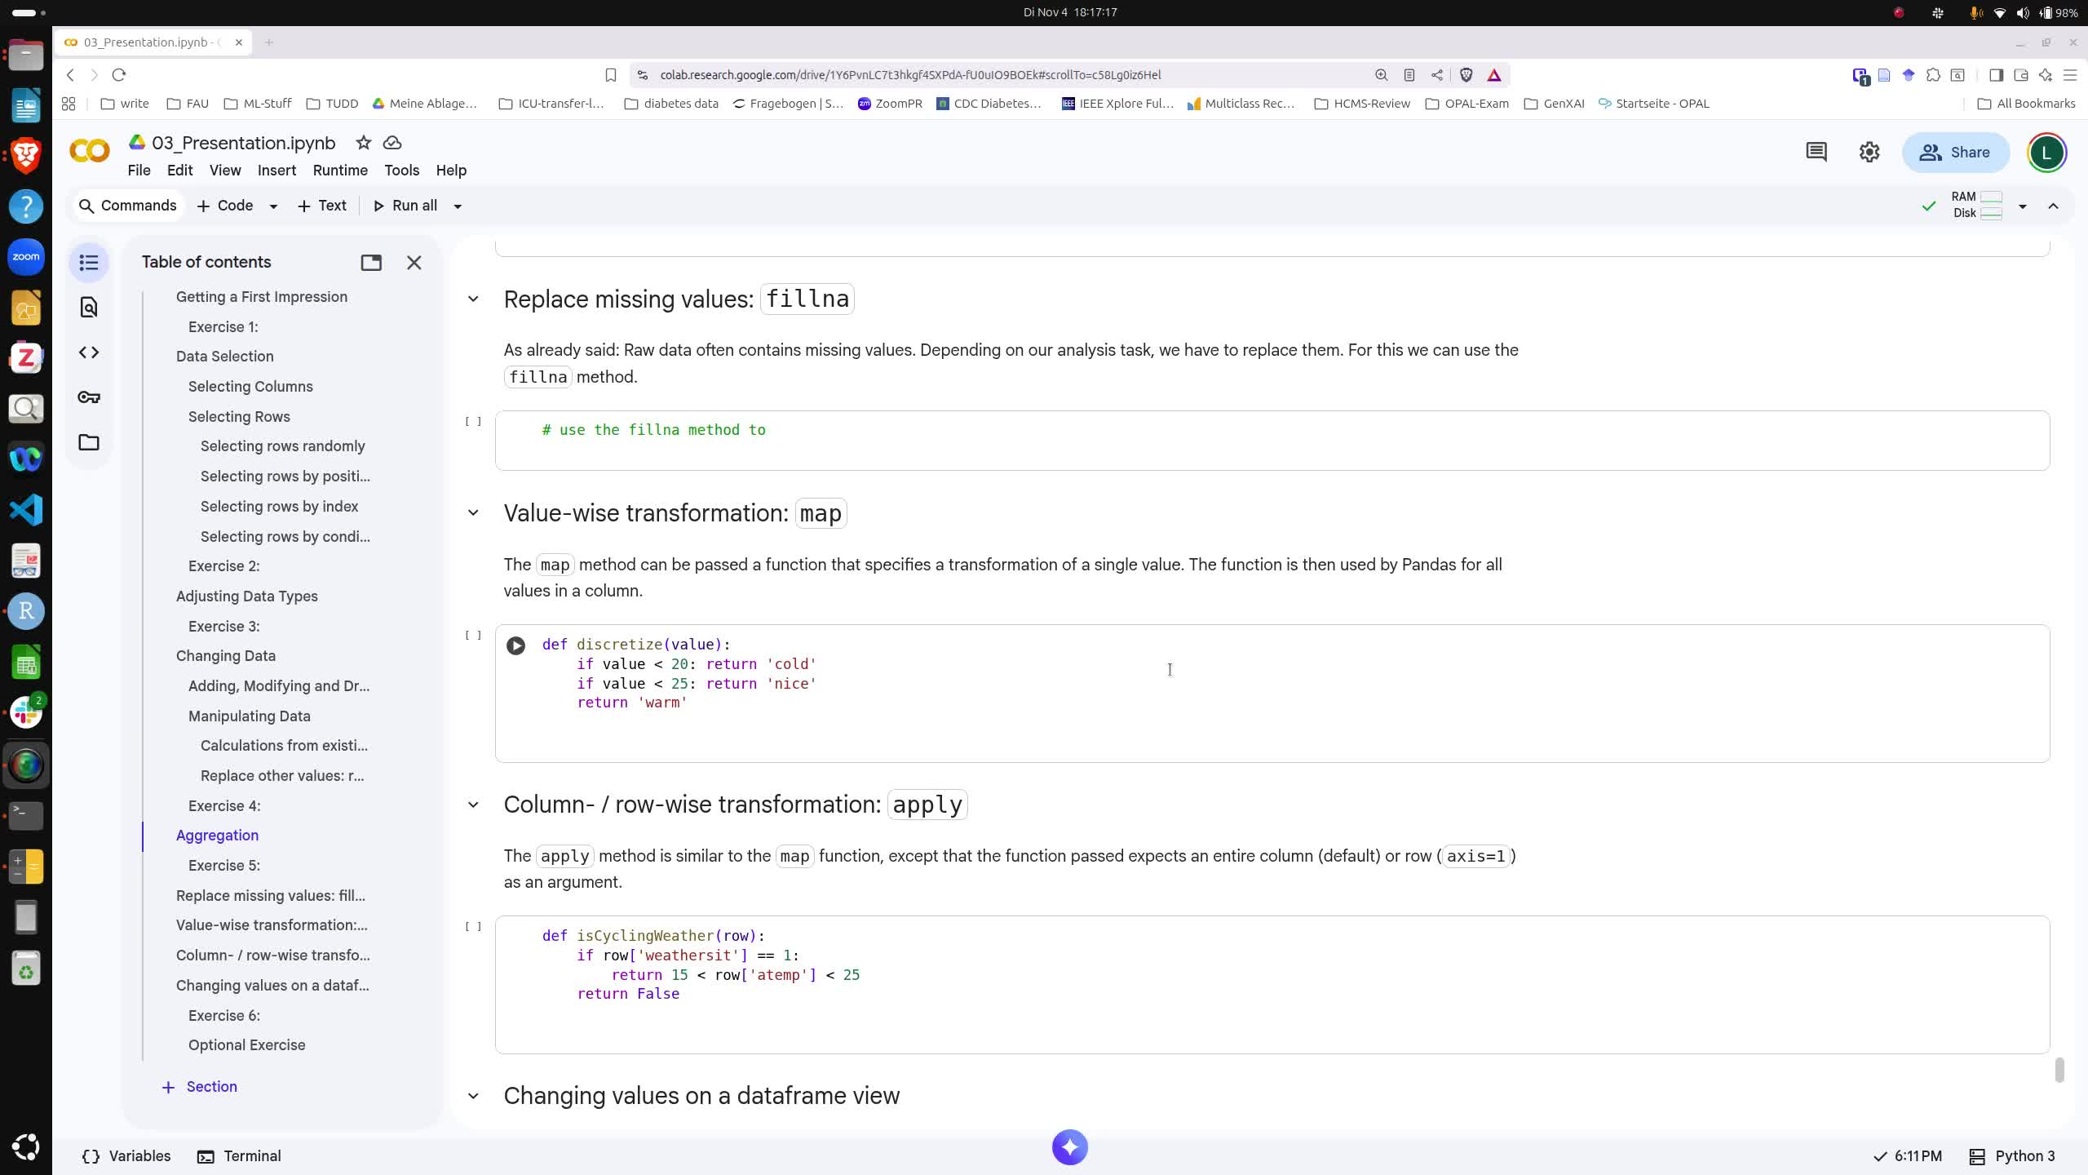The width and height of the screenshot is (2088, 1175).
Task: Collapse the Changing values on a dataframe view section
Action: tap(473, 1096)
